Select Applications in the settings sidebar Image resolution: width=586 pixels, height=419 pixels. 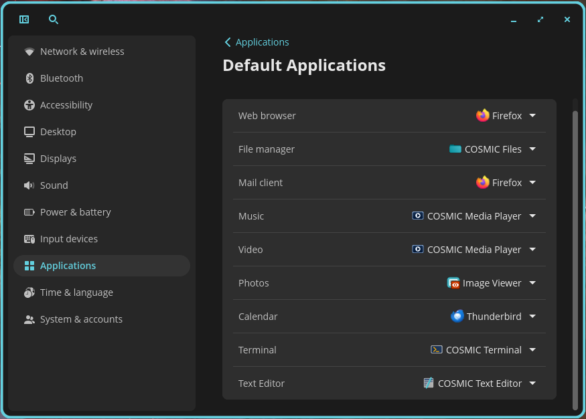point(69,265)
